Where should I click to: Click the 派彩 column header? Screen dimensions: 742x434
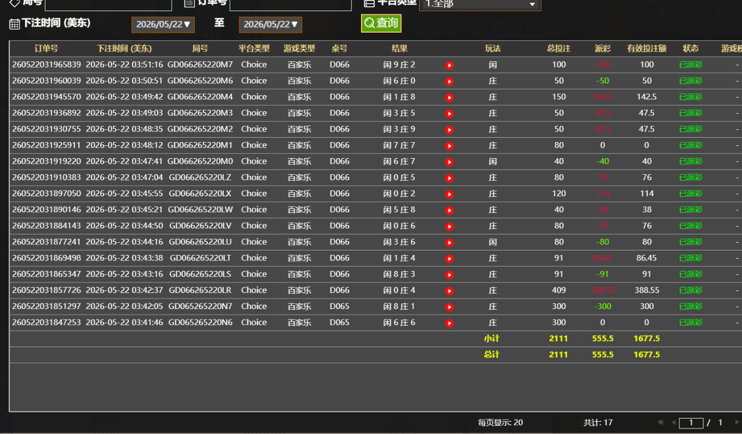602,49
